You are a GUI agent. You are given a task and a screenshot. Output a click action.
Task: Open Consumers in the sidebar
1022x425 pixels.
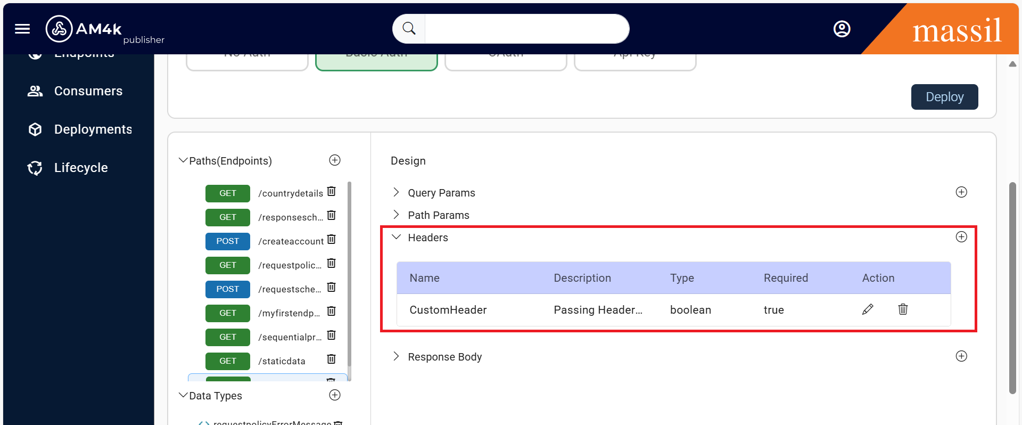(88, 91)
